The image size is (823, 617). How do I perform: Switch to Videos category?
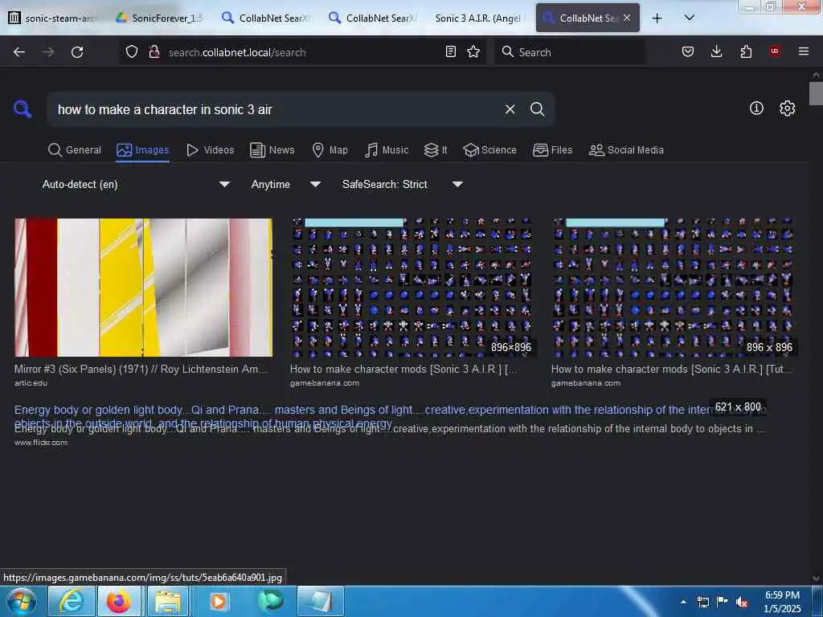[211, 150]
